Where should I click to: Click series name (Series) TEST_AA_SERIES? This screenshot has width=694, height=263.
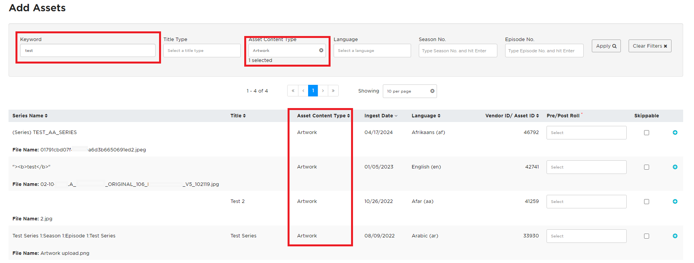coord(45,132)
